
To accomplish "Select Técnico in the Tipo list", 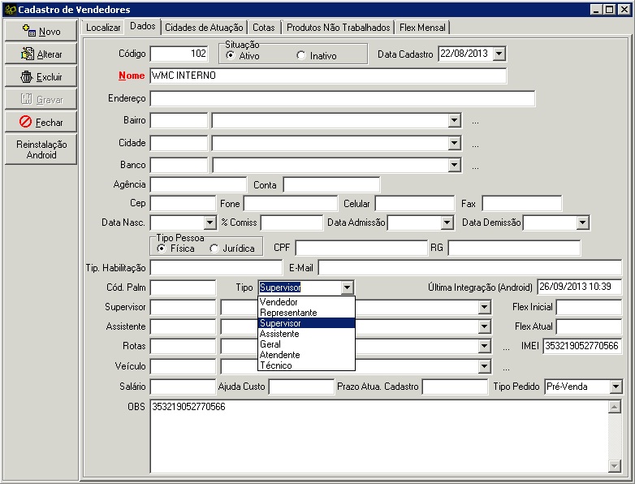I will (x=276, y=365).
